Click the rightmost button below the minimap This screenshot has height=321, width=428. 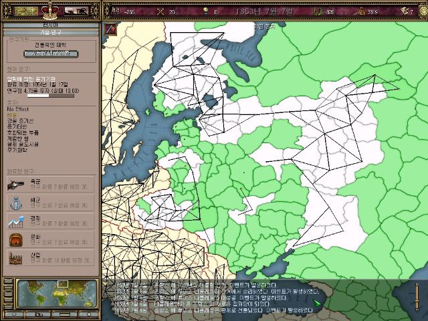[88, 314]
